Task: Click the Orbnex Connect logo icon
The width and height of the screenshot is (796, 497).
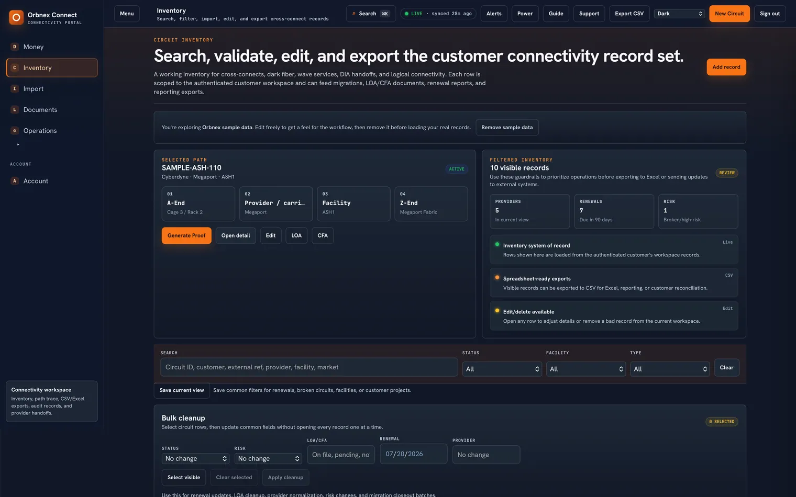Action: (x=16, y=18)
